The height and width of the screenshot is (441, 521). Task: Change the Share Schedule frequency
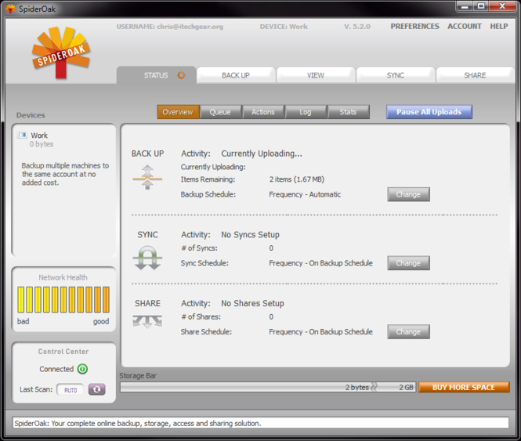(408, 332)
